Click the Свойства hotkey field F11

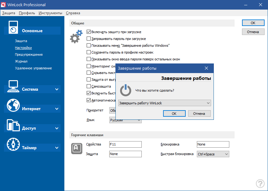click(x=125, y=144)
